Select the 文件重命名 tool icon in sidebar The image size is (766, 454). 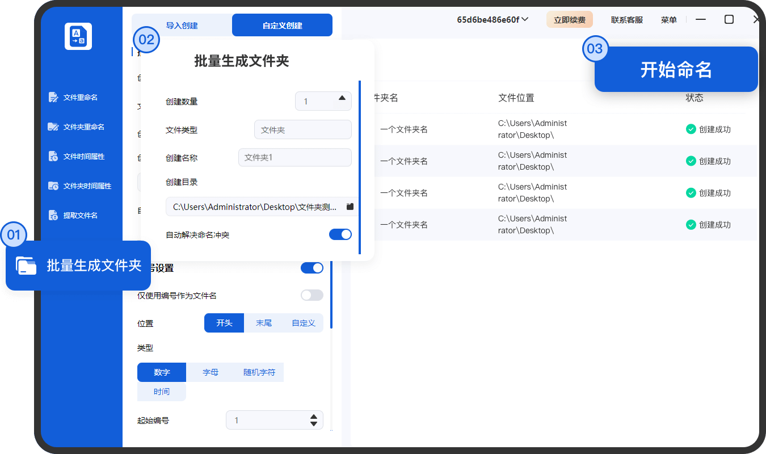[x=53, y=97]
